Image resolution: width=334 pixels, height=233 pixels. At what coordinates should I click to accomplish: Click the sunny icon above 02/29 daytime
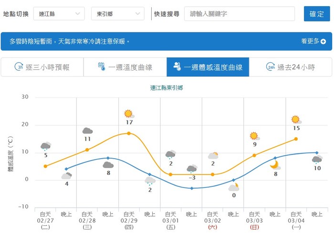click(x=128, y=114)
